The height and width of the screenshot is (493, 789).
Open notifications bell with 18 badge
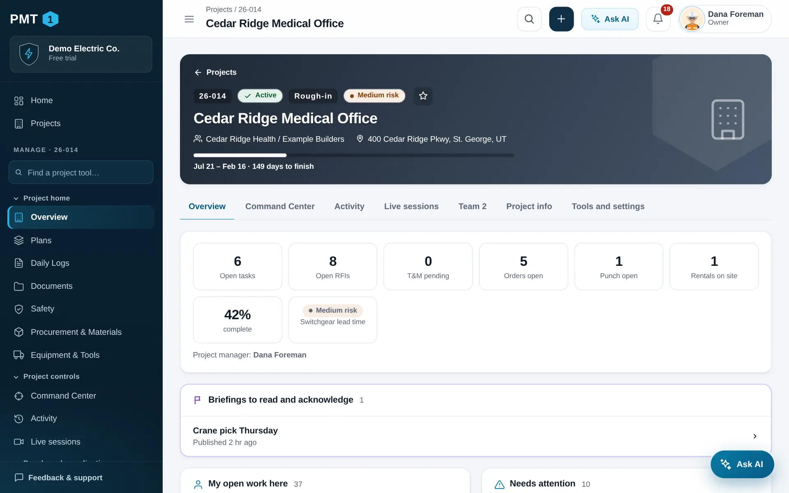(x=658, y=19)
